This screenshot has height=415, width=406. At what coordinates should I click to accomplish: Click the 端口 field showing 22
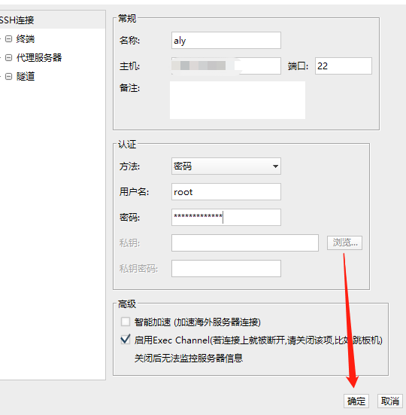point(344,66)
